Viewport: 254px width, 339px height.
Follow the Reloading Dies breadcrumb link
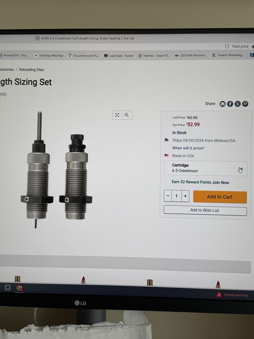tap(32, 69)
